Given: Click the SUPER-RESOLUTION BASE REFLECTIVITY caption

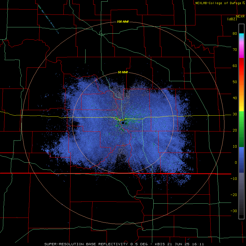Looking at the screenshot, I should click(x=86, y=244).
